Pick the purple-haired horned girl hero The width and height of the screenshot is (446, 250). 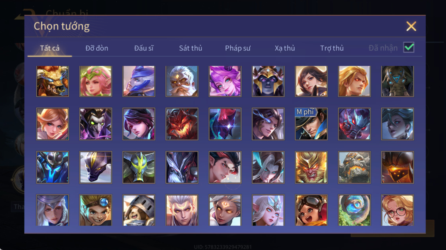[225, 81]
